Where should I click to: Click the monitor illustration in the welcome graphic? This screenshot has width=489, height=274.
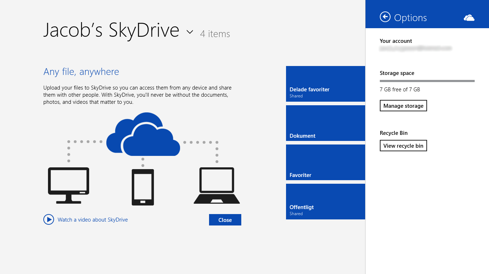[x=68, y=184]
